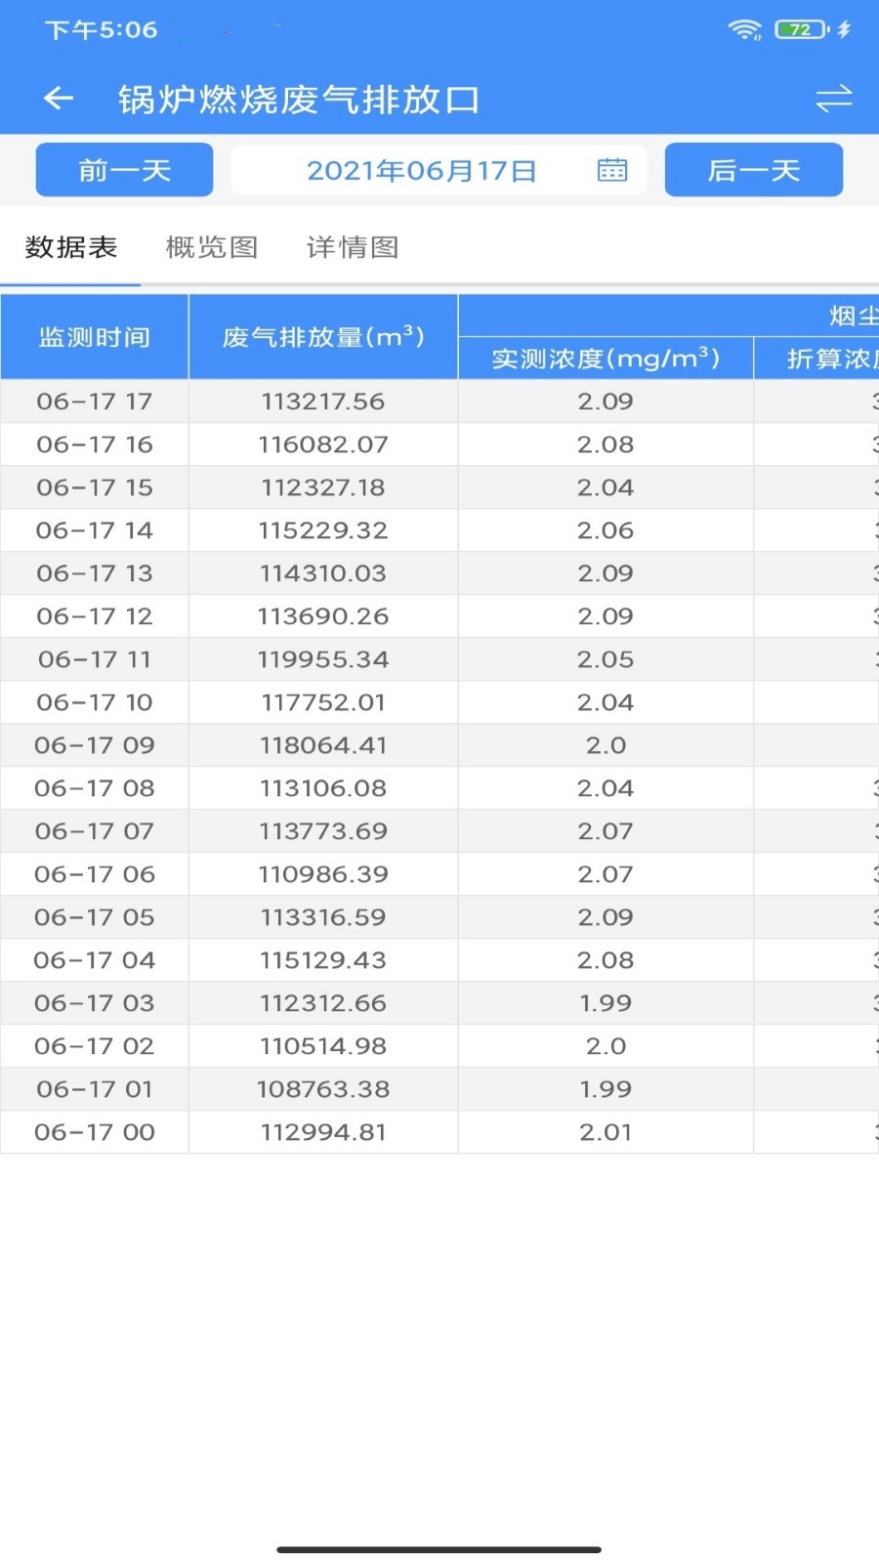Tap the Wi-Fi status icon
This screenshot has height=1563, width=879.
pyautogui.click(x=744, y=29)
